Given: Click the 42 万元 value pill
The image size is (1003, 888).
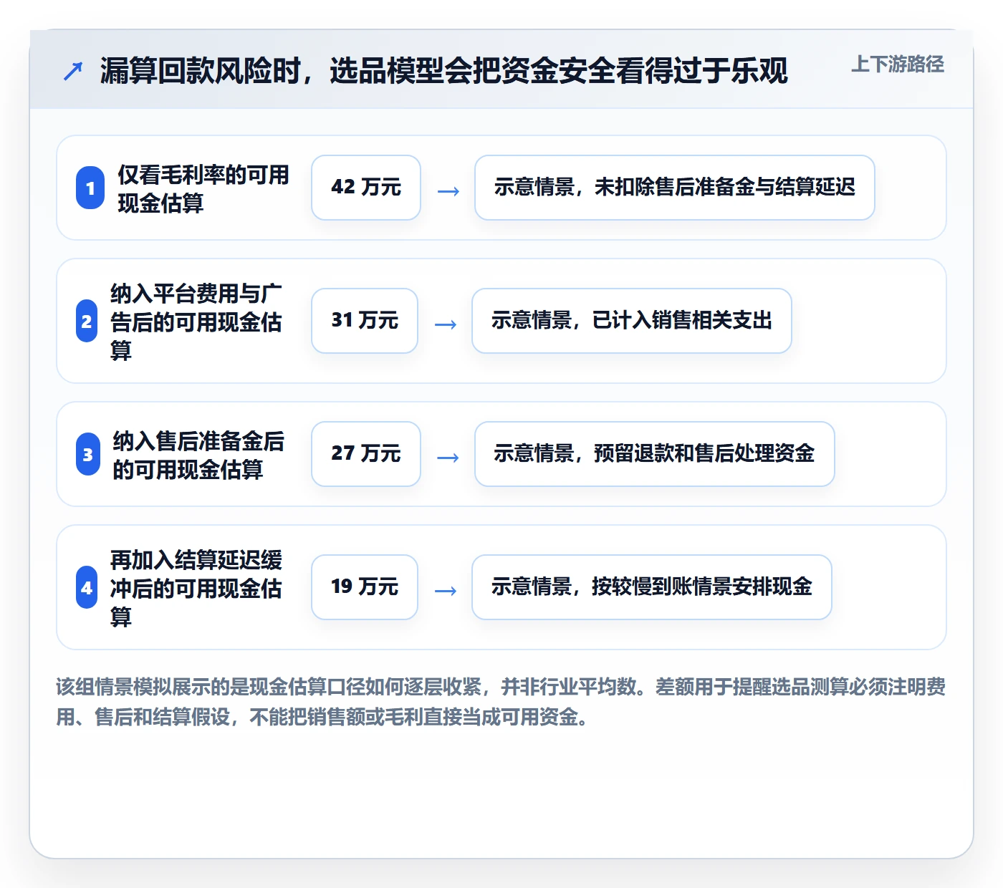Looking at the screenshot, I should [366, 188].
